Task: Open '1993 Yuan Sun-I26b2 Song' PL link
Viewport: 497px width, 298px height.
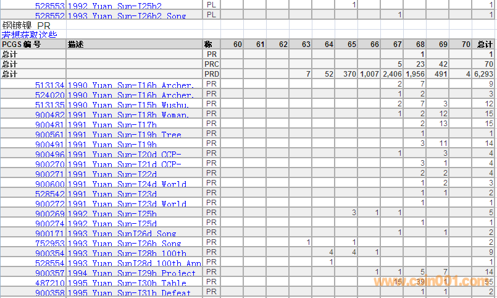Action: (127, 15)
